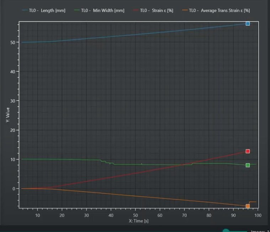Click the 50 tick on Y axis
270x232 pixels.
[13, 42]
